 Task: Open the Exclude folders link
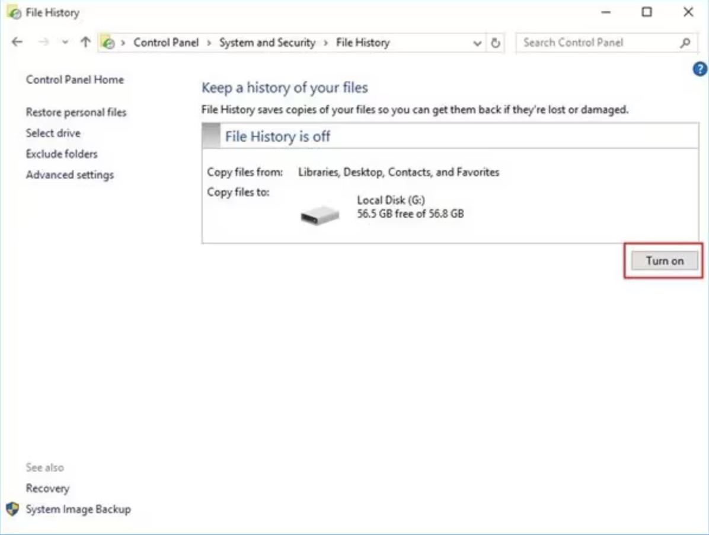[x=61, y=154]
